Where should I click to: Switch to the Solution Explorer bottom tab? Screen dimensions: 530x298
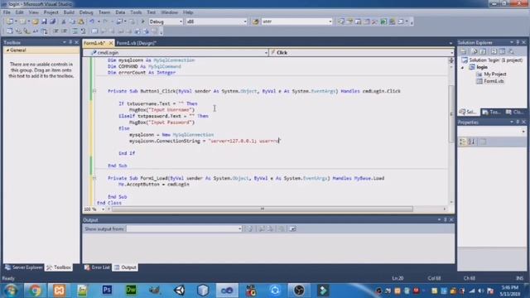click(468, 112)
